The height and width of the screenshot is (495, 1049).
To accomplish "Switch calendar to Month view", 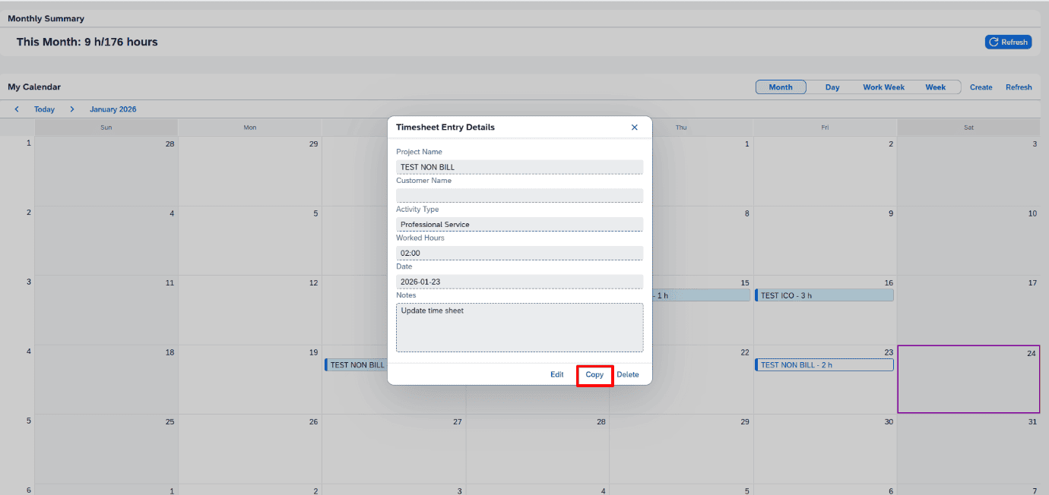I will [x=780, y=87].
